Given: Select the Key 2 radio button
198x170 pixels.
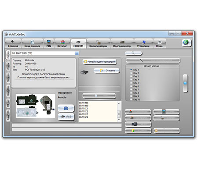Looking at the screenshot, I should (131, 73).
